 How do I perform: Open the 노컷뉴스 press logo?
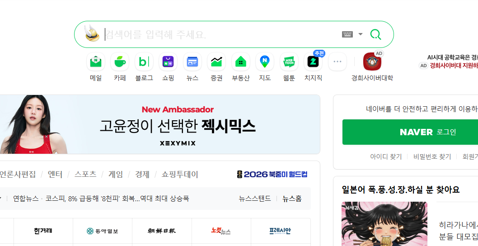(221, 231)
